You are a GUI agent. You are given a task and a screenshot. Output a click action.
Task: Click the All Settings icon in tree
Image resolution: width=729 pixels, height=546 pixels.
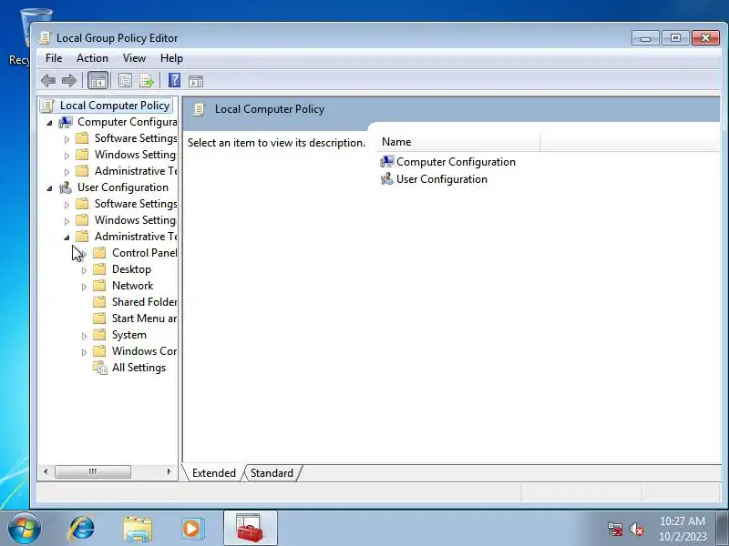tap(100, 368)
